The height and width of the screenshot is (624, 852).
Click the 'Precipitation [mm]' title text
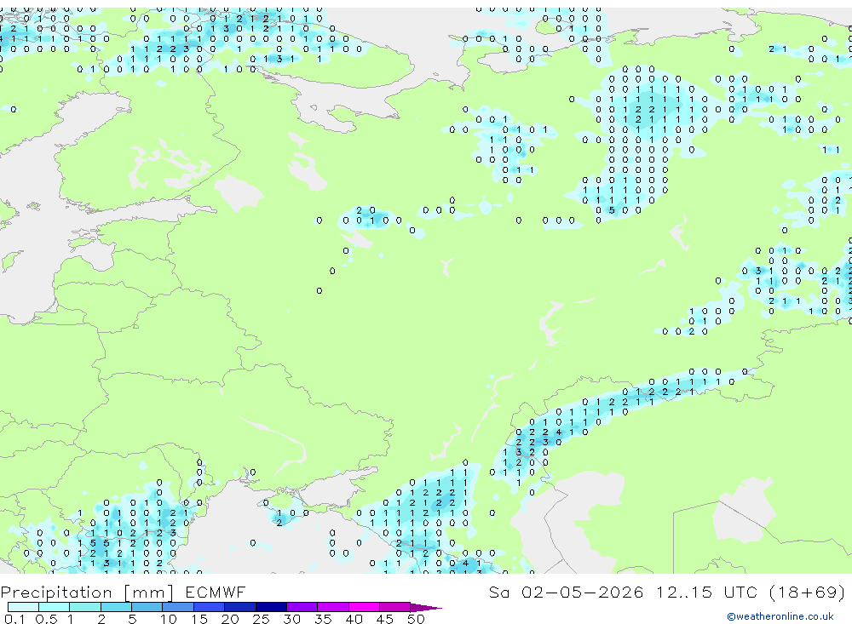tap(87, 593)
